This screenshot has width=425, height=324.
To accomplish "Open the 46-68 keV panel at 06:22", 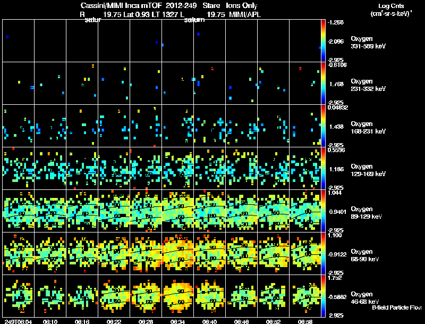I will 114,296.
